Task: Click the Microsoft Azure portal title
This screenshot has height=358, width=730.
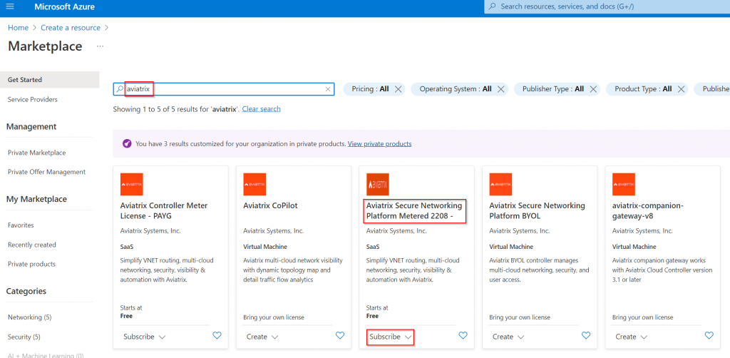Action: (65, 6)
